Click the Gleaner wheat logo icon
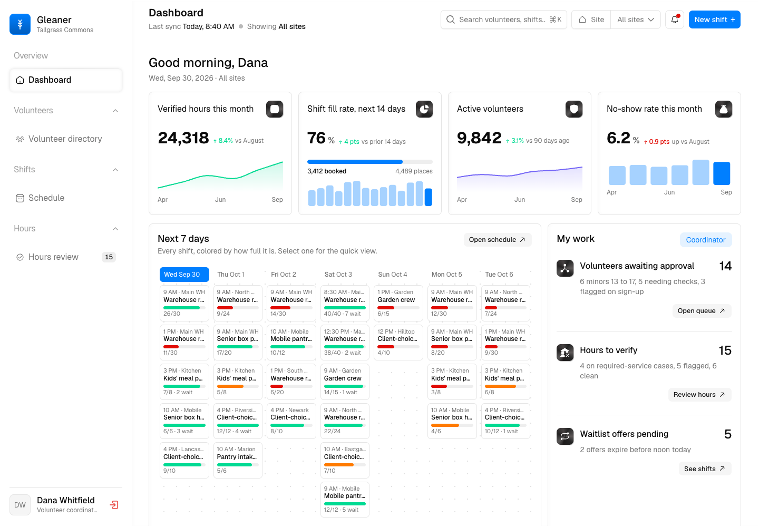This screenshot has width=759, height=527. (20, 24)
